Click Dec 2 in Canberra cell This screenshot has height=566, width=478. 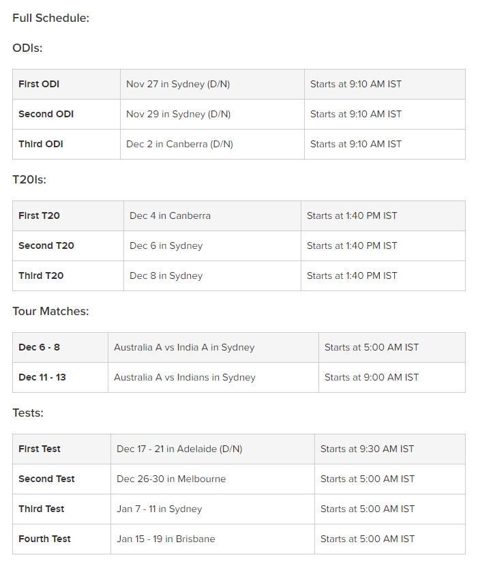coord(179,145)
